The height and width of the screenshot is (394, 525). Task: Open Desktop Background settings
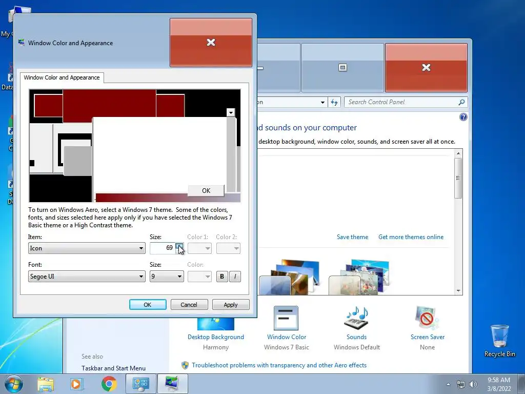216,337
